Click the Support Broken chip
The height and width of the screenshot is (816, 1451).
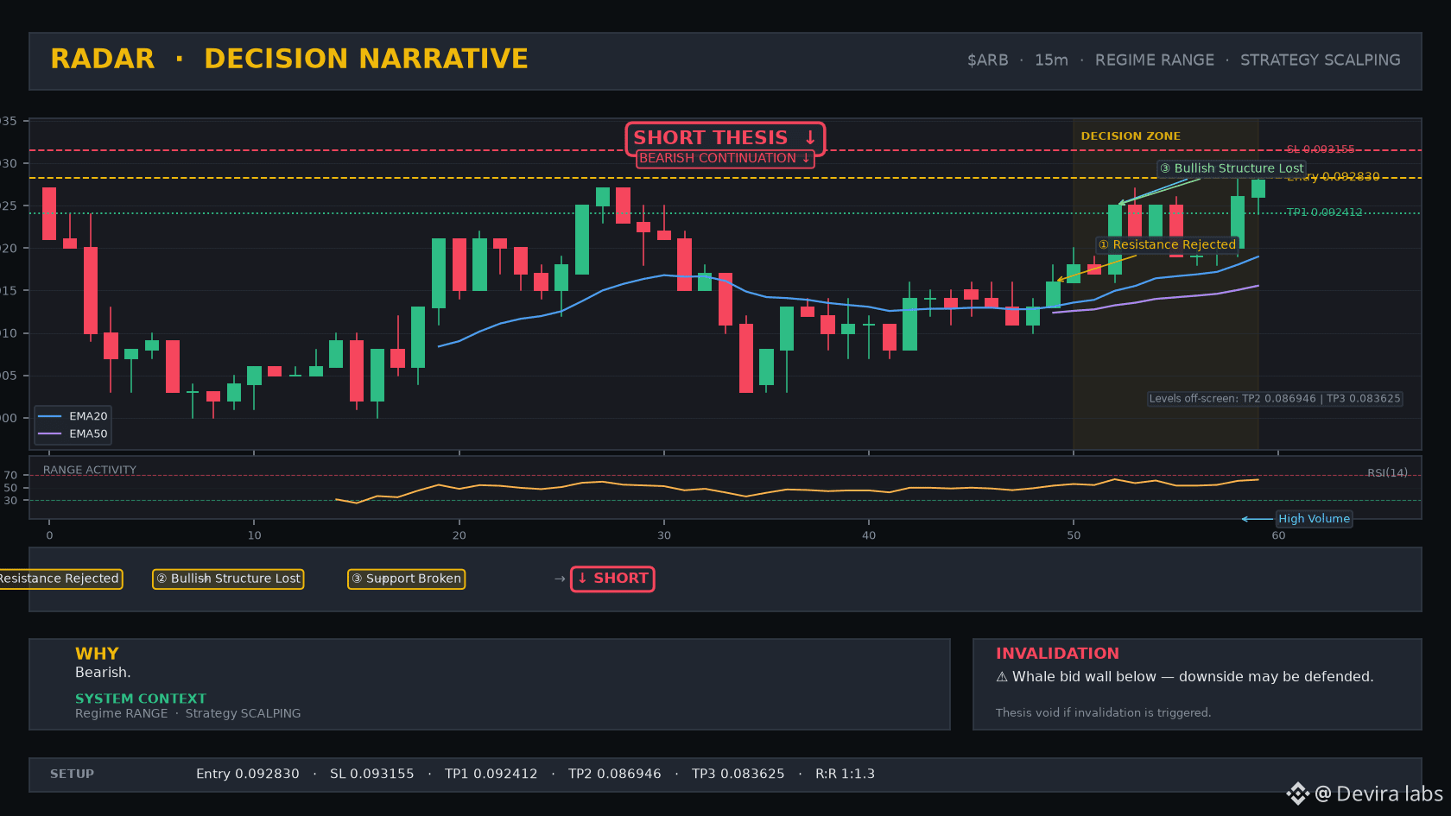(406, 579)
